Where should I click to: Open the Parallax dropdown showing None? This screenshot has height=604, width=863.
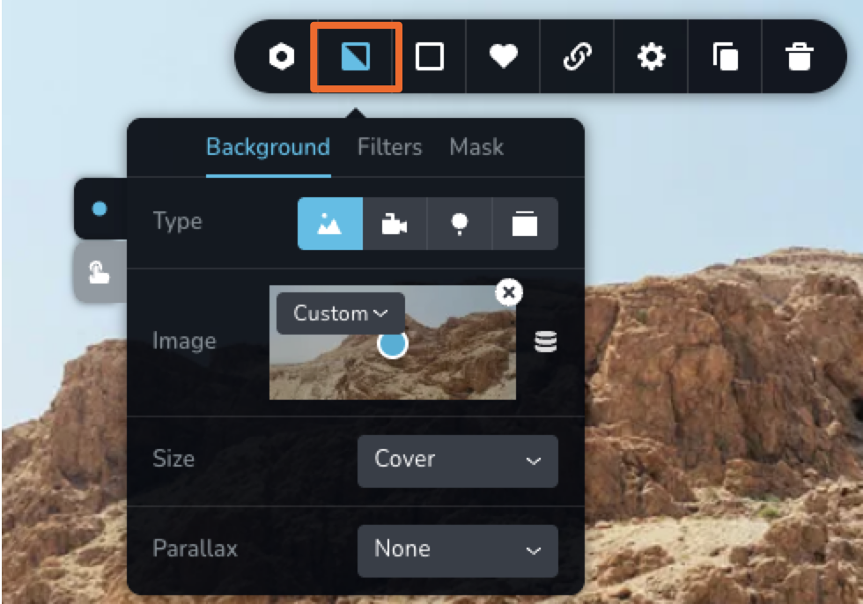[x=457, y=549]
